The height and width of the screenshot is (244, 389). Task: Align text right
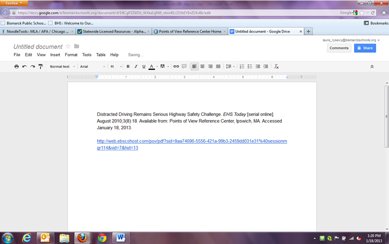click(211, 67)
